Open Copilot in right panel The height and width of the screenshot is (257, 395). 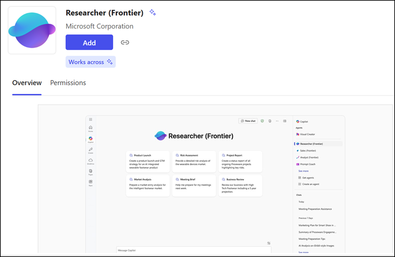tap(302, 122)
